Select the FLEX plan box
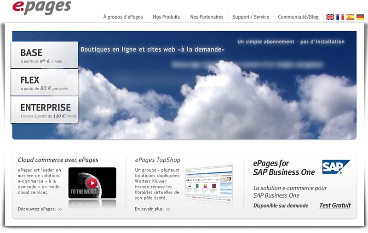The width and height of the screenshot is (368, 233). (44, 83)
